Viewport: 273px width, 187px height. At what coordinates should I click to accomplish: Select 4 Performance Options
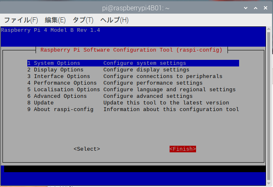(x=62, y=83)
